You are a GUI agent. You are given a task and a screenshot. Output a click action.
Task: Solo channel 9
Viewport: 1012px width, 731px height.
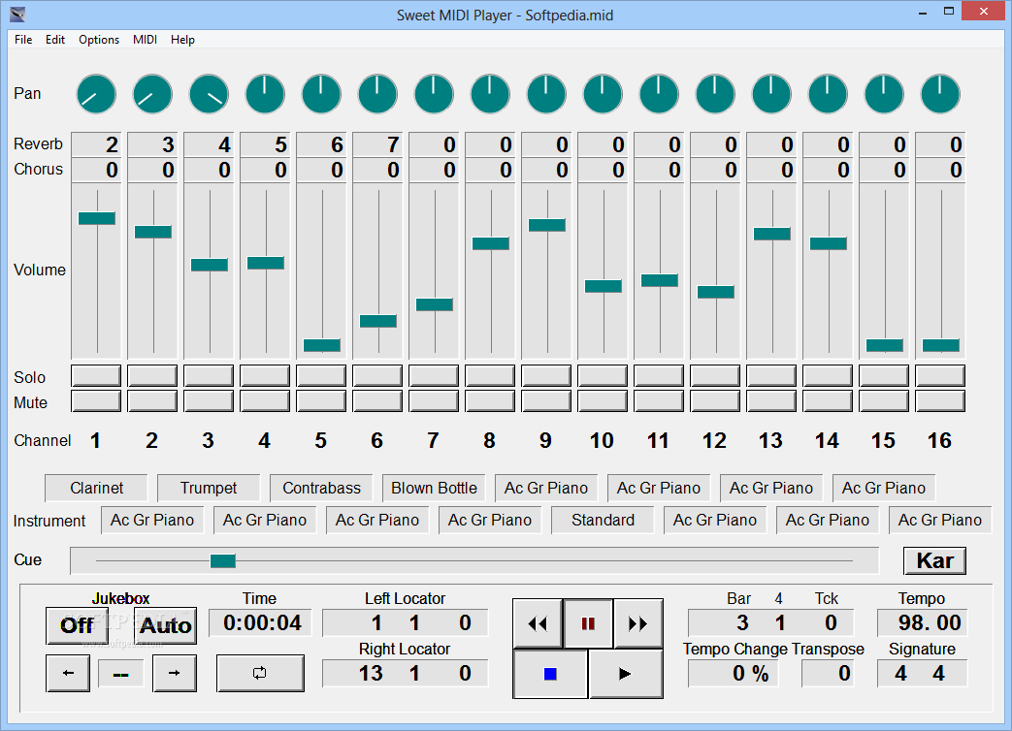[546, 376]
